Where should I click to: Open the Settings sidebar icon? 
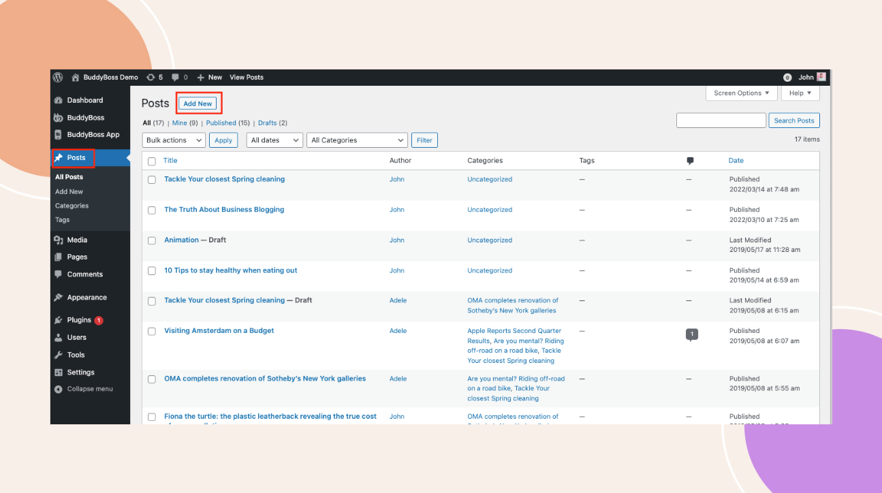59,372
